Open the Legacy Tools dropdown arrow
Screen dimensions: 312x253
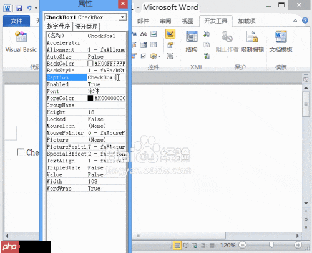(x=160, y=56)
